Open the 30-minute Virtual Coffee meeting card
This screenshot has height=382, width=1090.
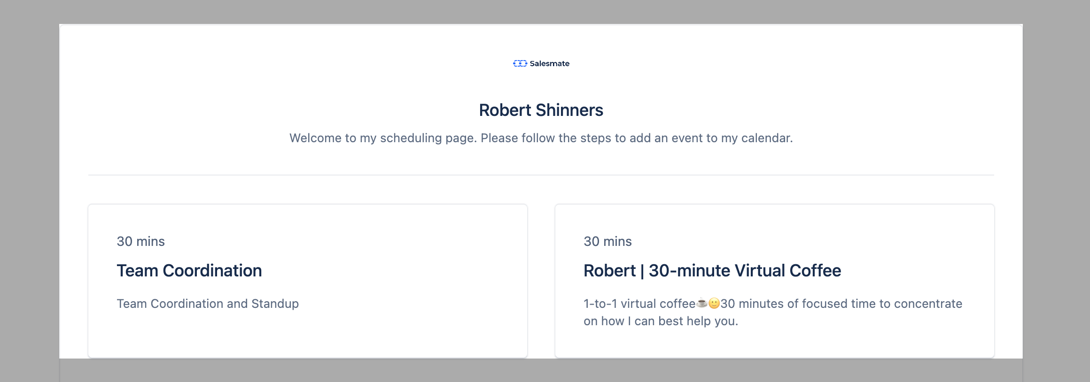pos(774,281)
